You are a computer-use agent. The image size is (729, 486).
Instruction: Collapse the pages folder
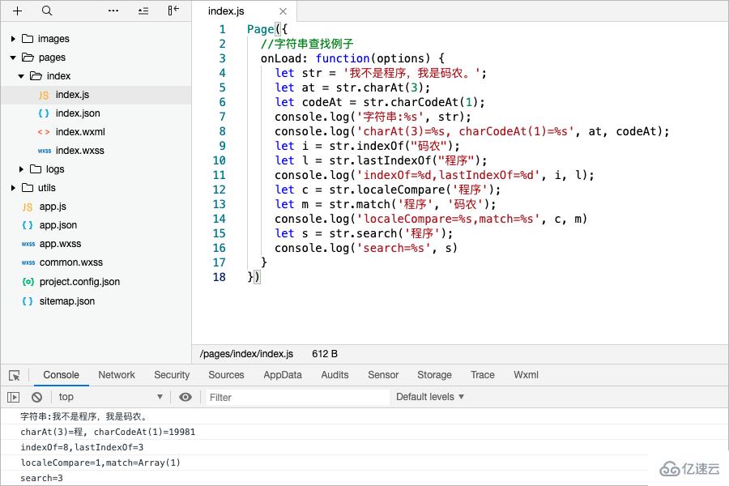point(14,58)
